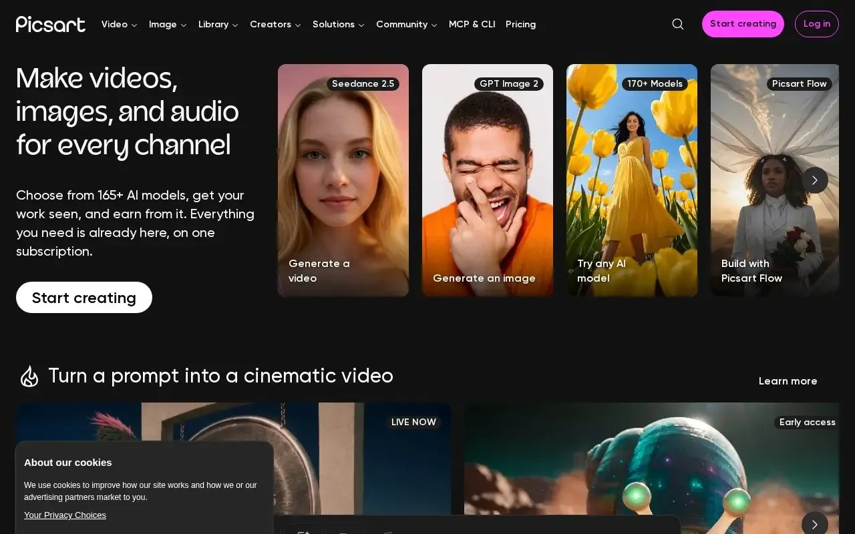Open the search magnifier icon
Screen dimensions: 855x534
678,24
